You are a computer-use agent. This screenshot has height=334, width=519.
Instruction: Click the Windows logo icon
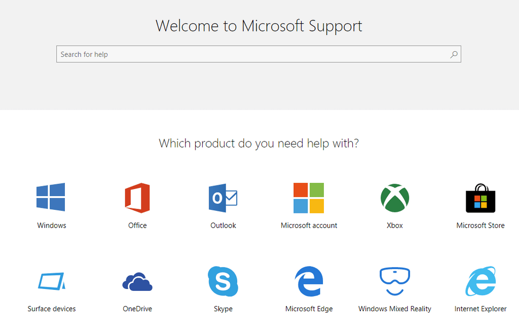pyautogui.click(x=51, y=197)
